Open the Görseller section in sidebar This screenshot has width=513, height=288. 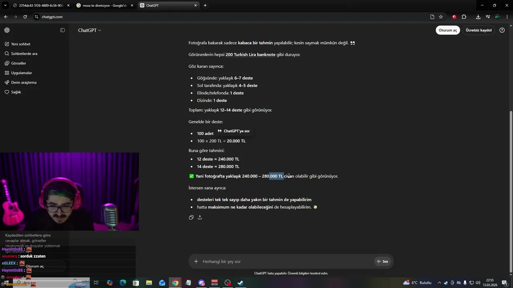[x=16, y=63]
